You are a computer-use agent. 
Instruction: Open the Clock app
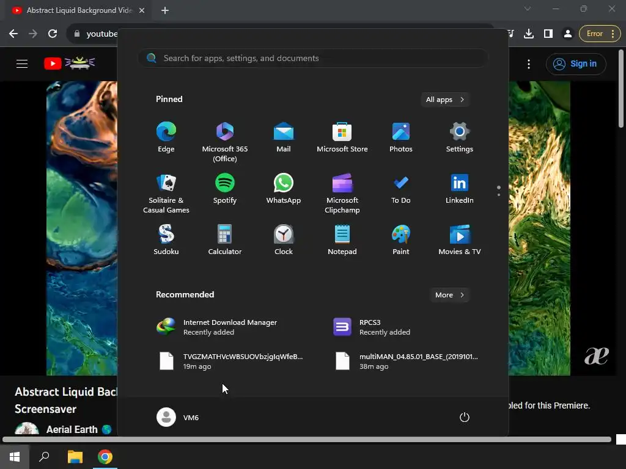click(284, 239)
